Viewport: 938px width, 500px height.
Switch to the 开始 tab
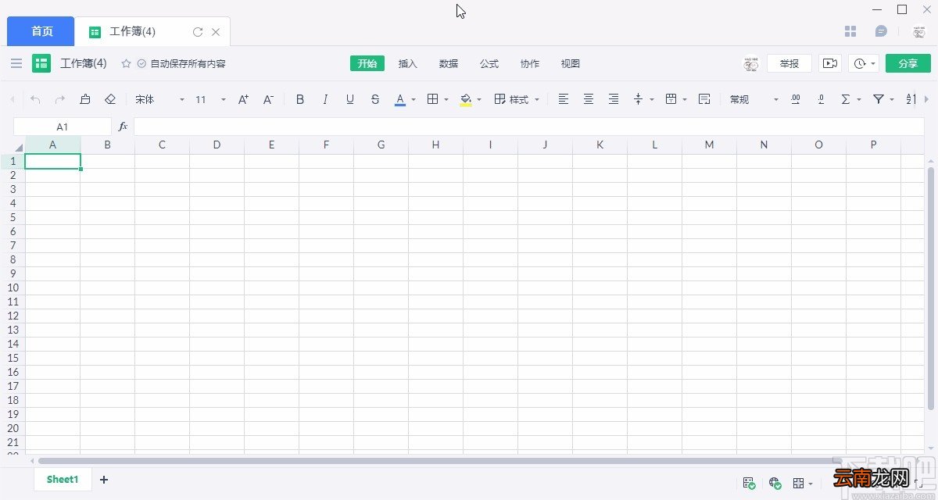[x=367, y=63]
